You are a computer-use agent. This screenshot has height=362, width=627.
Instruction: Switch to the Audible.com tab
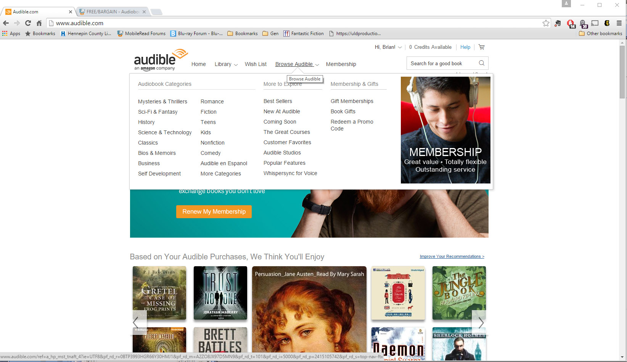[x=39, y=12]
